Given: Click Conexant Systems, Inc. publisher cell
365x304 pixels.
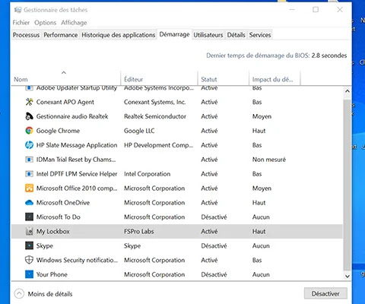Looking at the screenshot, I should (x=154, y=102).
